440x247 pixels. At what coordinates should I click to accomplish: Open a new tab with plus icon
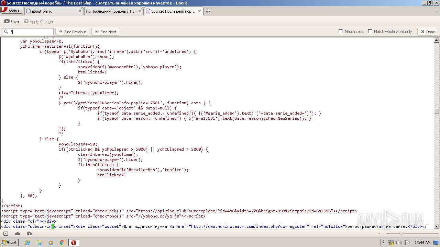pyautogui.click(x=208, y=11)
